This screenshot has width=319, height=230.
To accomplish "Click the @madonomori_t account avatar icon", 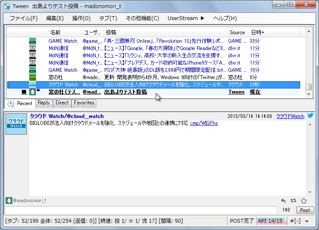I will coord(9,201).
